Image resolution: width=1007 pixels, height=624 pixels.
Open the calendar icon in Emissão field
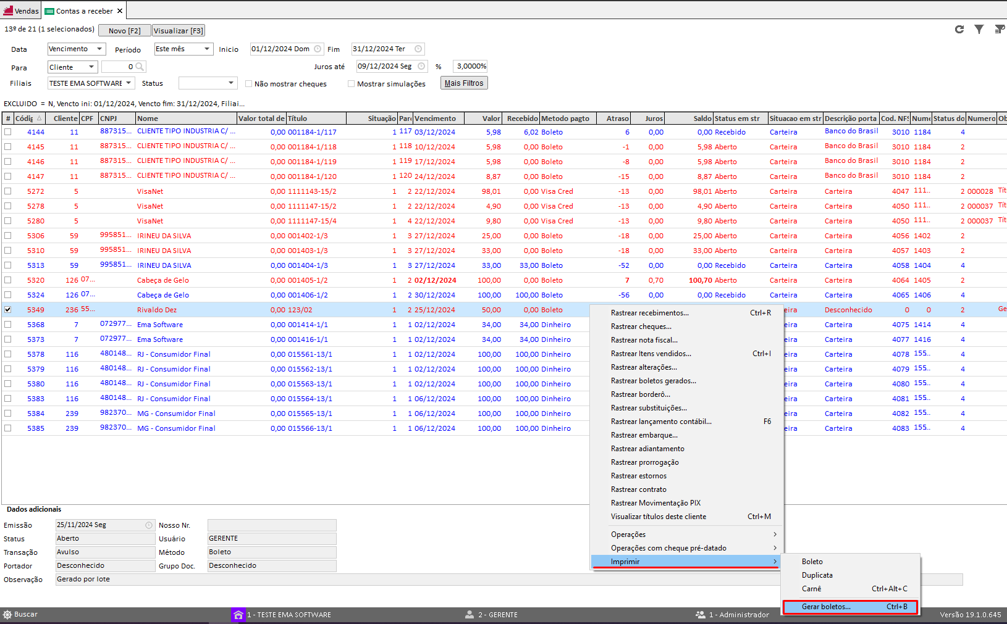[x=149, y=525]
